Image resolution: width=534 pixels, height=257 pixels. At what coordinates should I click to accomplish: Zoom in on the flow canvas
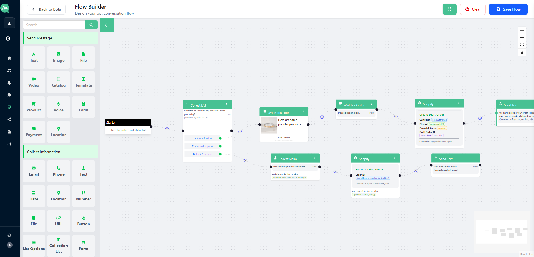[x=522, y=30]
